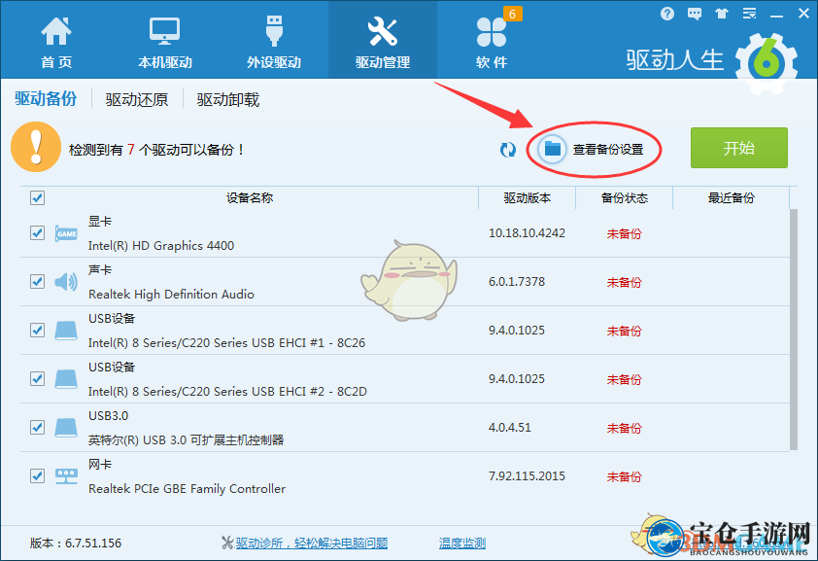818x561 pixels.
Task: Click 未备份 status of 网卡 row
Action: (624, 476)
